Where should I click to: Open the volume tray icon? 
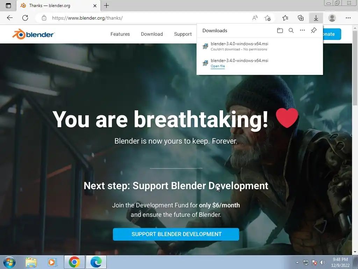click(323, 262)
